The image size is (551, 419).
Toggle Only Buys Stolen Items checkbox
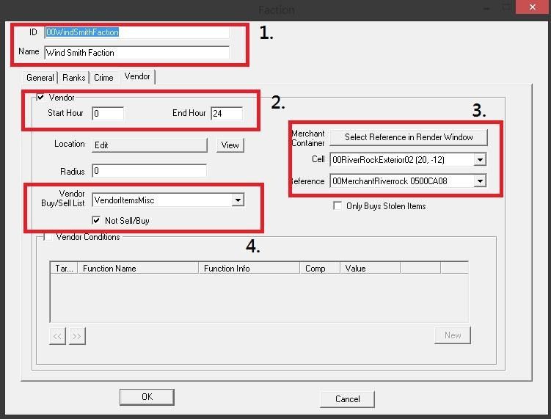(x=337, y=206)
